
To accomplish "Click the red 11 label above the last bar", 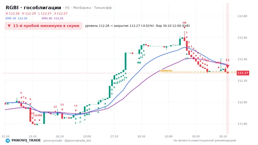I will click(x=227, y=60).
